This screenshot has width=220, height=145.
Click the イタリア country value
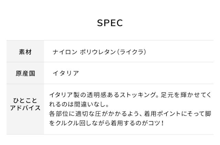pos(66,73)
